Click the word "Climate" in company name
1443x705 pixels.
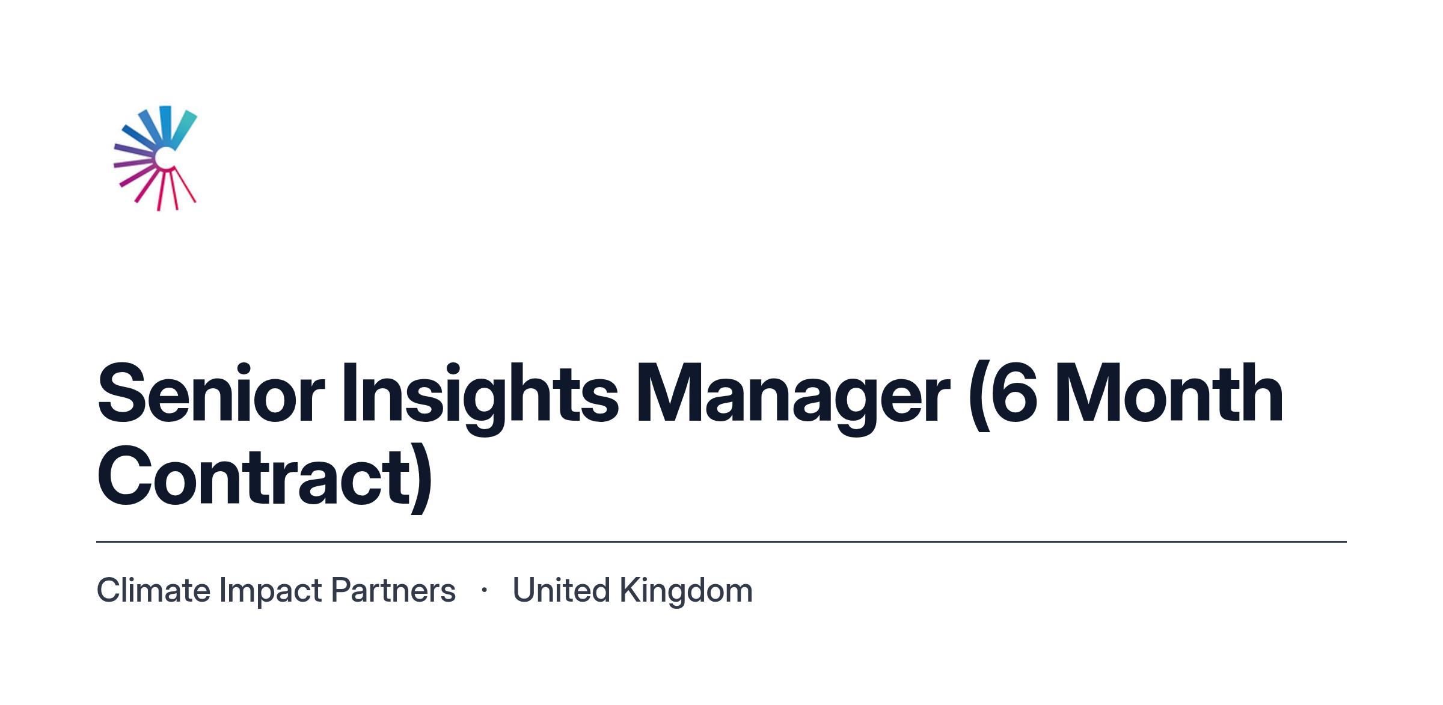coord(154,590)
